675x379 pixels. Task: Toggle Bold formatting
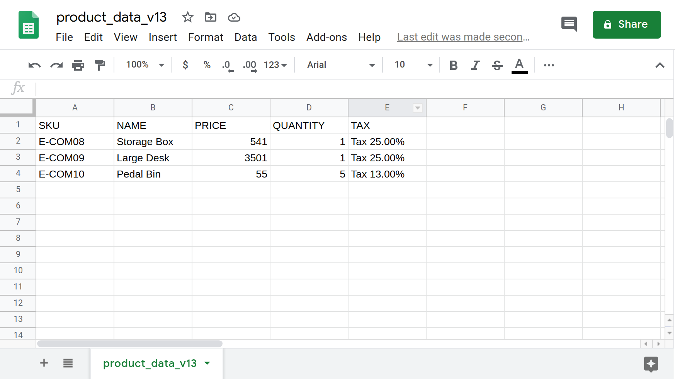click(454, 65)
